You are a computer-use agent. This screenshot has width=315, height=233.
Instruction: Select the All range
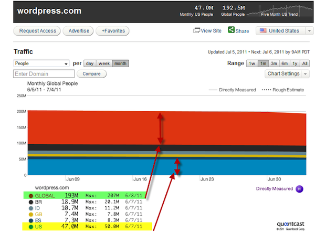click(304, 63)
